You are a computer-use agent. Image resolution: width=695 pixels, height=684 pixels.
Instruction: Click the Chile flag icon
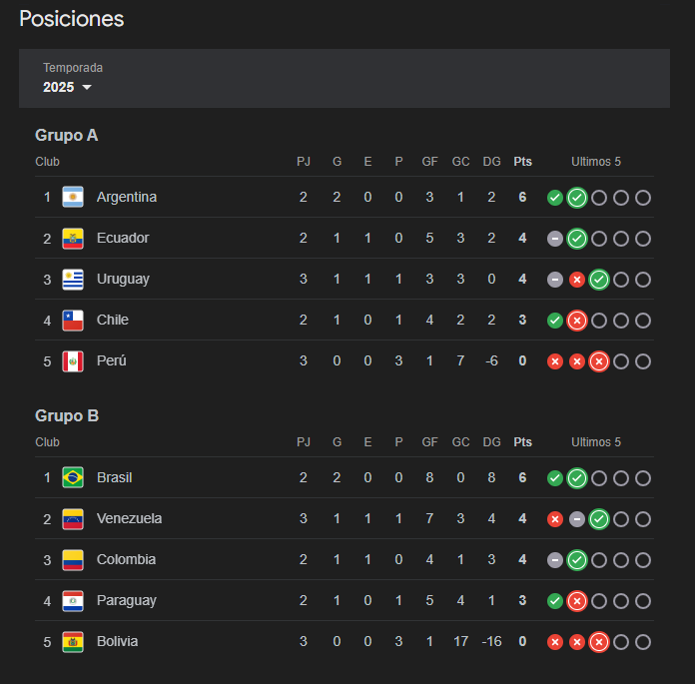pos(73,321)
